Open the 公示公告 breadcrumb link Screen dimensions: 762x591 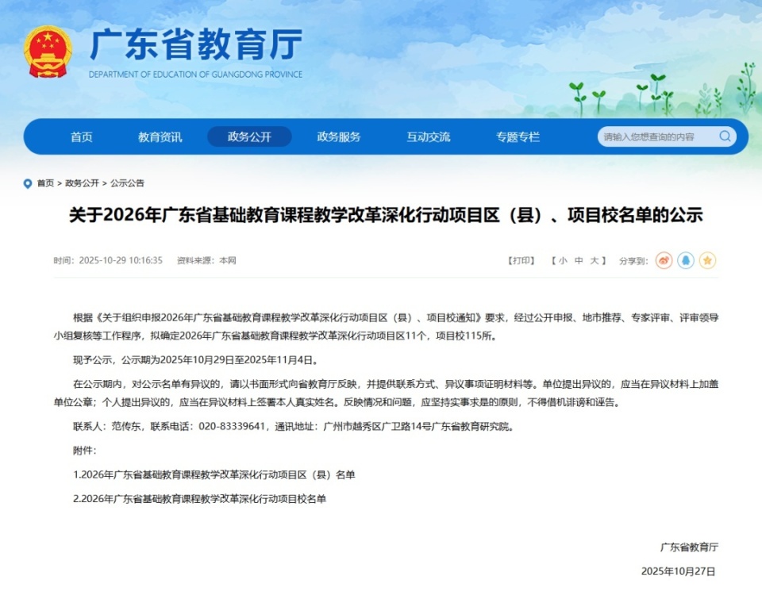pyautogui.click(x=129, y=182)
